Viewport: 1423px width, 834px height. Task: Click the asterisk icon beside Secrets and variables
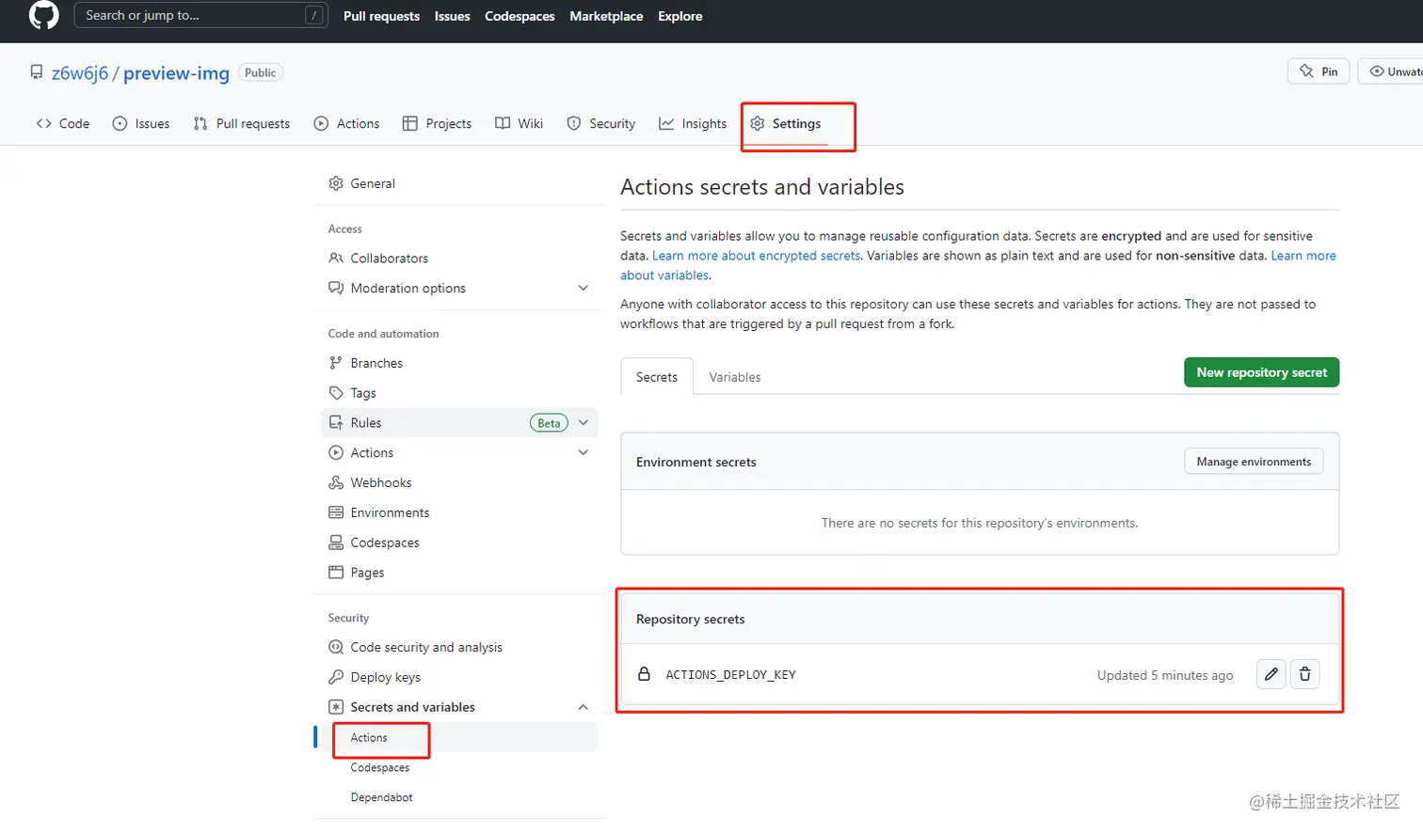coord(336,707)
